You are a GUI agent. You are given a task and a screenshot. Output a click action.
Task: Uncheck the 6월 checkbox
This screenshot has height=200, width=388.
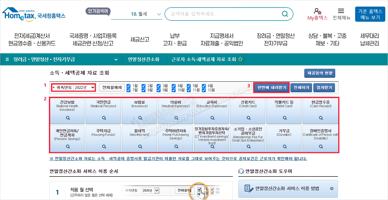coord(204,86)
